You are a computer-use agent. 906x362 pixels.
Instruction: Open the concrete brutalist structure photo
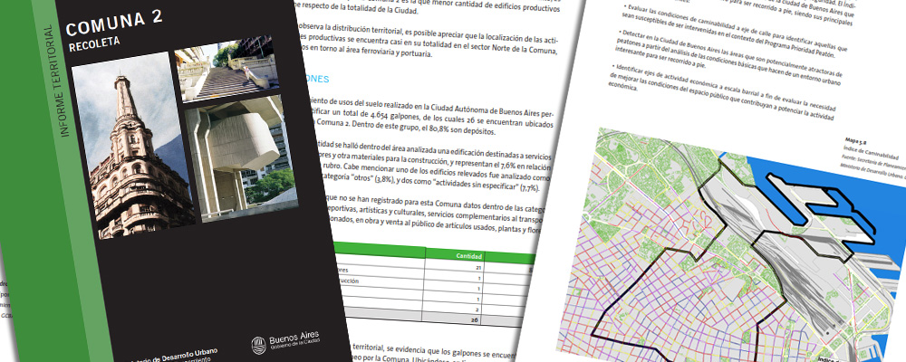(x=242, y=157)
